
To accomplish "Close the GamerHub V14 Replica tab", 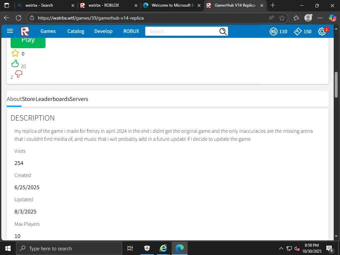I will coord(262,5).
